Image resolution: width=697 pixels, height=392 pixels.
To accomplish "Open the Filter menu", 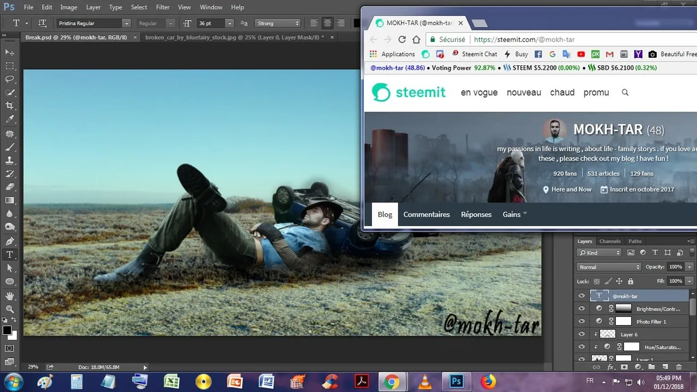I will (163, 7).
